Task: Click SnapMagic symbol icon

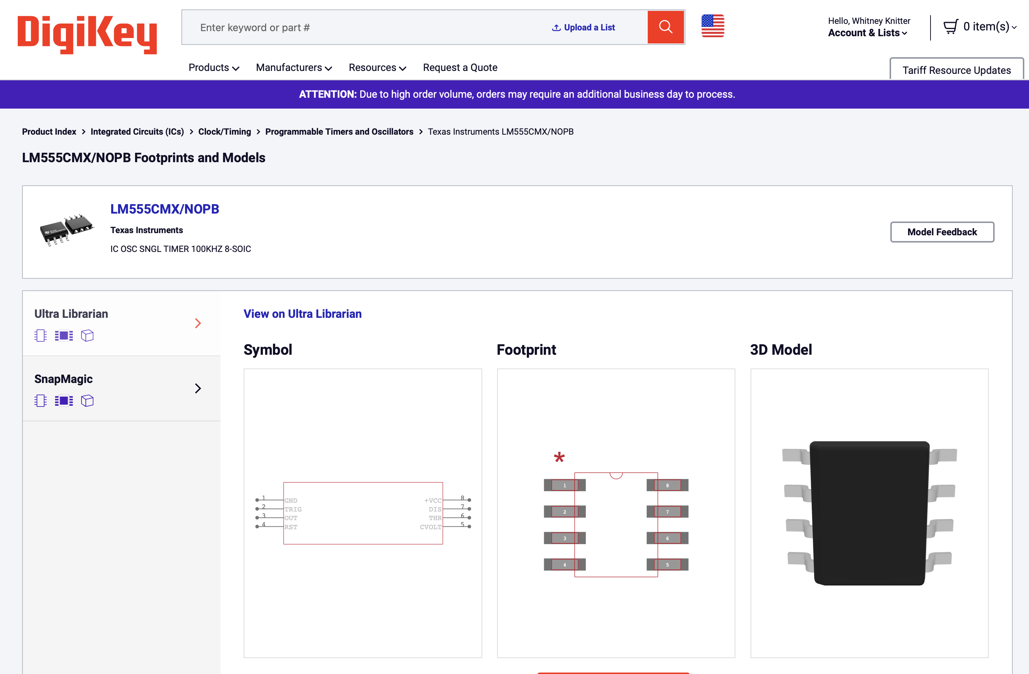Action: pos(41,401)
